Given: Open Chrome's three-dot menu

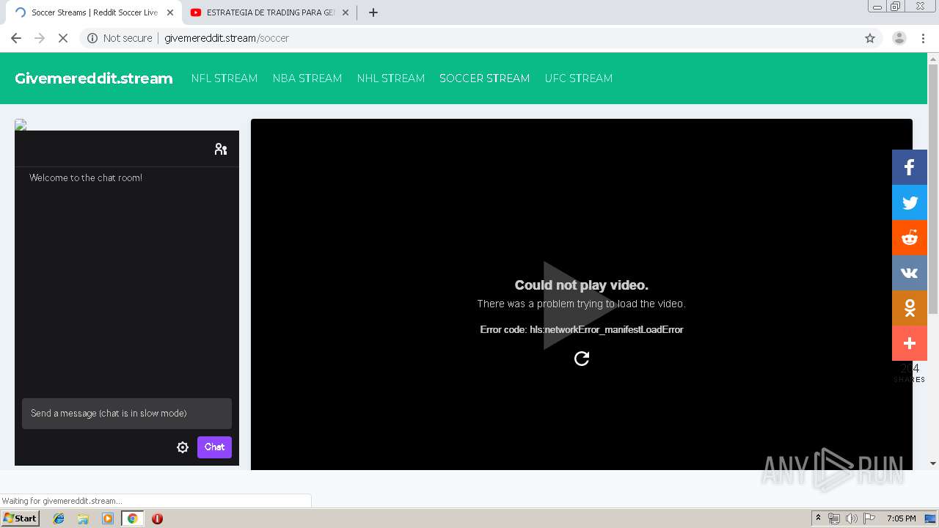Looking at the screenshot, I should (x=923, y=38).
